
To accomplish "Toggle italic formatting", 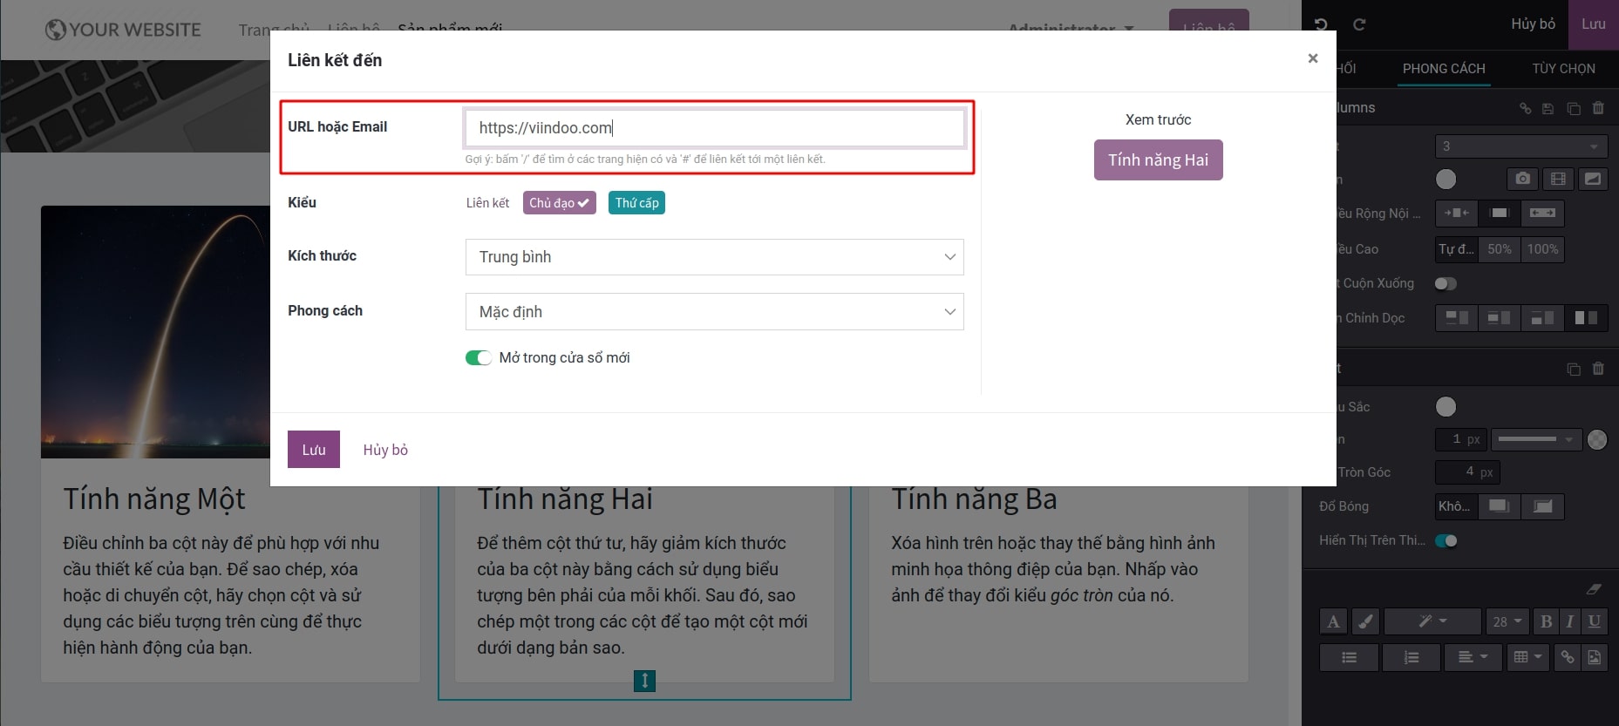I will [x=1570, y=621].
